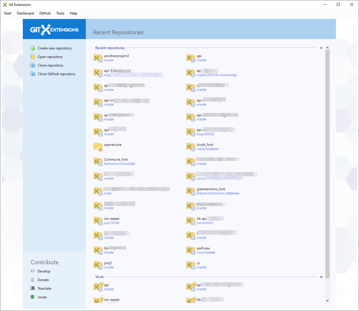The width and height of the screenshot is (359, 311).
Task: Open the perfview repository name
Action: click(x=203, y=248)
